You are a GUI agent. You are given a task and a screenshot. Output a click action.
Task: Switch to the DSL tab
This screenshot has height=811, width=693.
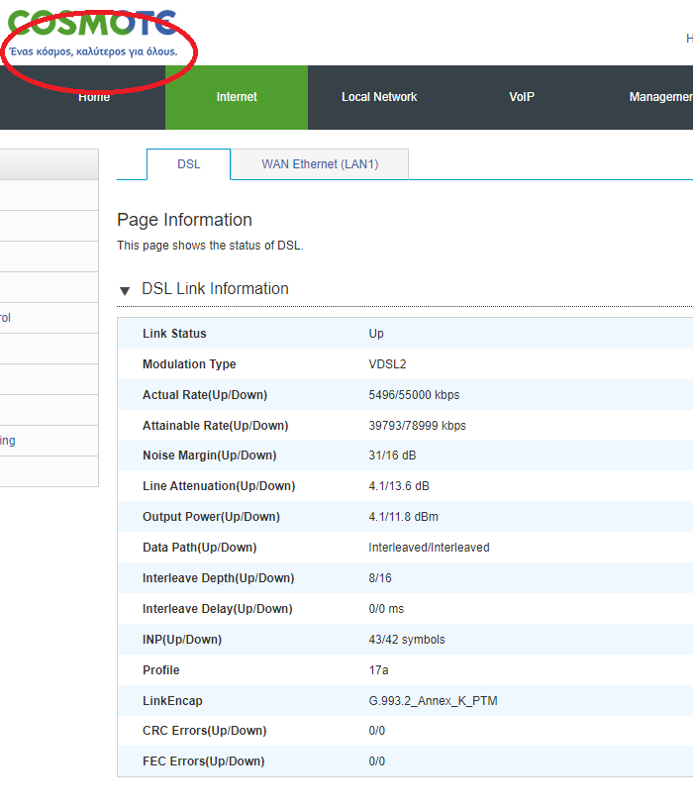(188, 164)
